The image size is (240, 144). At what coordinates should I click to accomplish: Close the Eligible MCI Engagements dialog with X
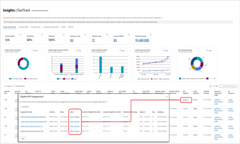click(167, 97)
